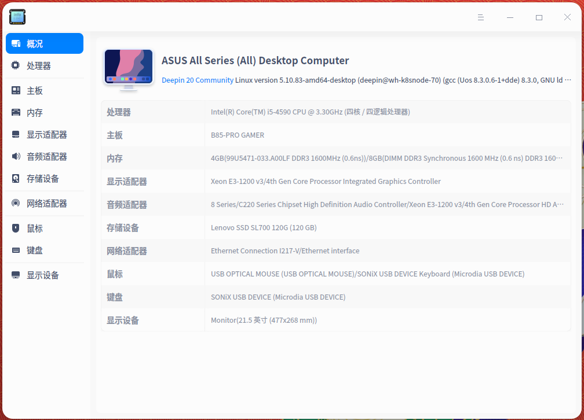Click the 存储设备 row label in table

click(123, 228)
